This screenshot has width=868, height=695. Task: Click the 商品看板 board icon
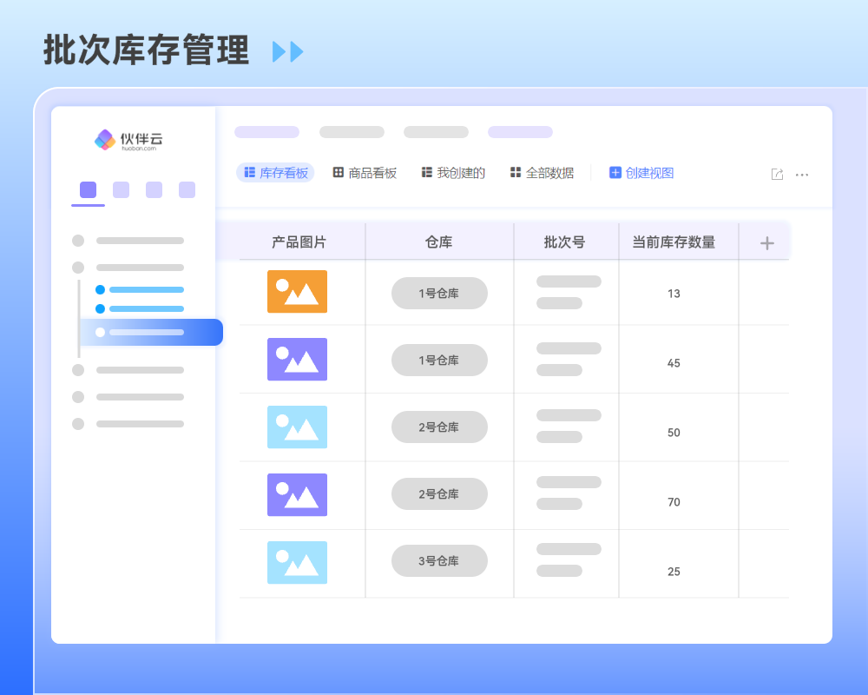point(337,172)
